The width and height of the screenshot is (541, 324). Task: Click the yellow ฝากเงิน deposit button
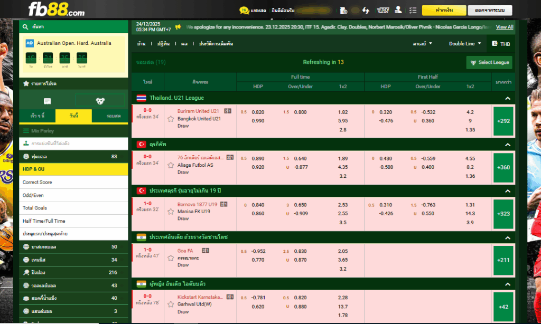(x=444, y=10)
